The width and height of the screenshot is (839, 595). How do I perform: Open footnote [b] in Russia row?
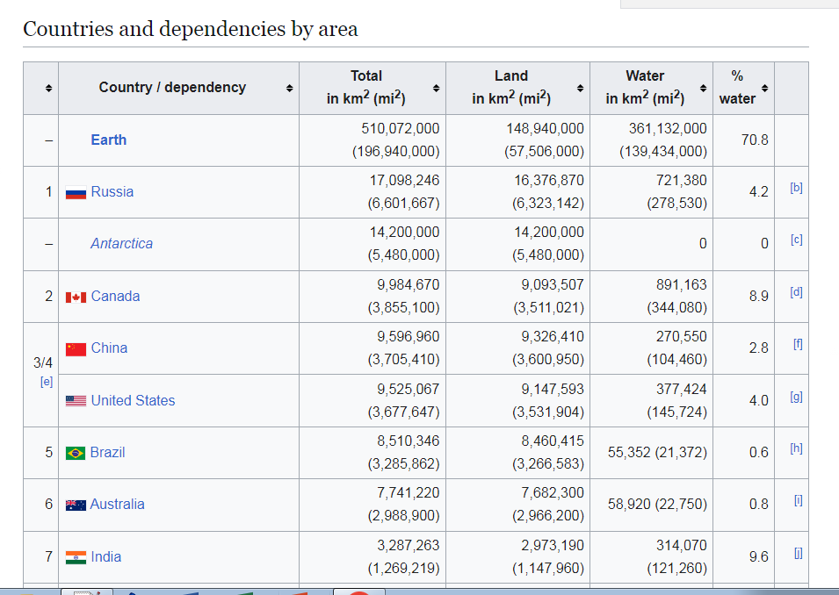(x=796, y=188)
